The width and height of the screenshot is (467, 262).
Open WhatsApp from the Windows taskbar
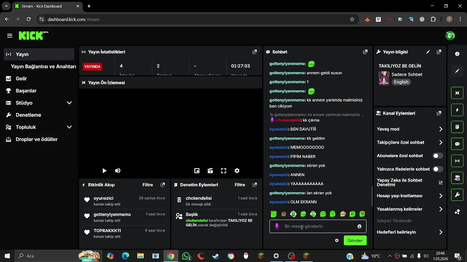[x=186, y=256]
